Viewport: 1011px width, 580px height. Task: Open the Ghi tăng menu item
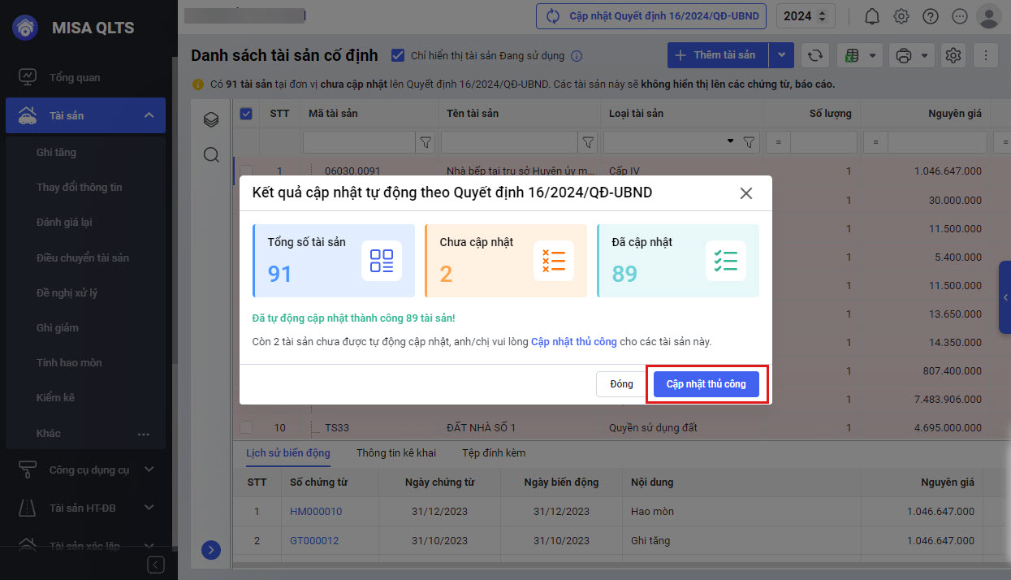(x=57, y=152)
